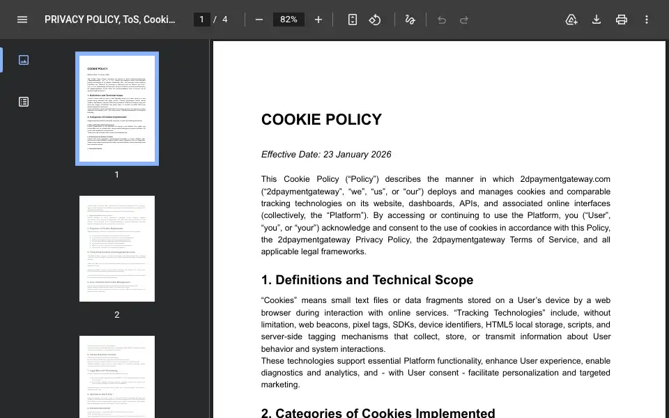Click the 82% zoom level field
Screen dimensions: 669x418
tap(289, 20)
